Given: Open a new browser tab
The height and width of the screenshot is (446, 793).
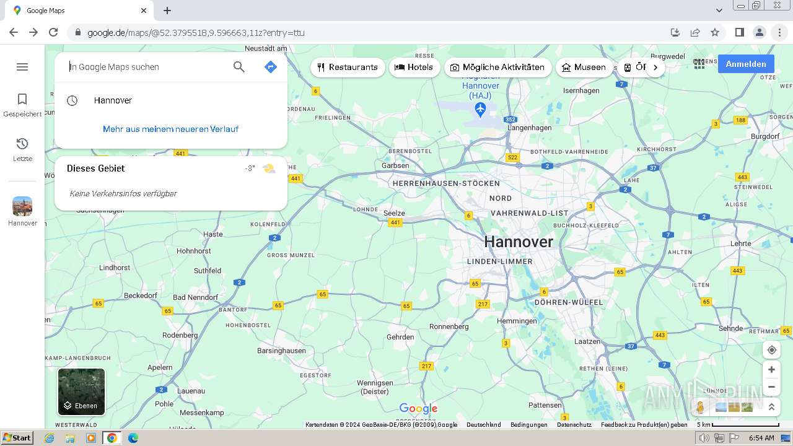Looking at the screenshot, I should coord(167,11).
